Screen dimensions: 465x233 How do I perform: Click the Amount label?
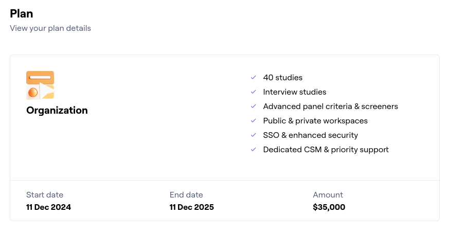[x=328, y=195]
